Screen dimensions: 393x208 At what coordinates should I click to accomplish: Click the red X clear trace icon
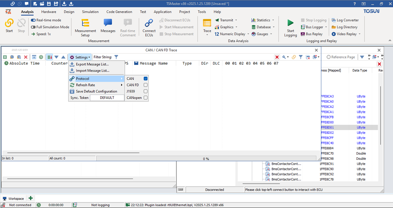pyautogui.click(x=26, y=57)
